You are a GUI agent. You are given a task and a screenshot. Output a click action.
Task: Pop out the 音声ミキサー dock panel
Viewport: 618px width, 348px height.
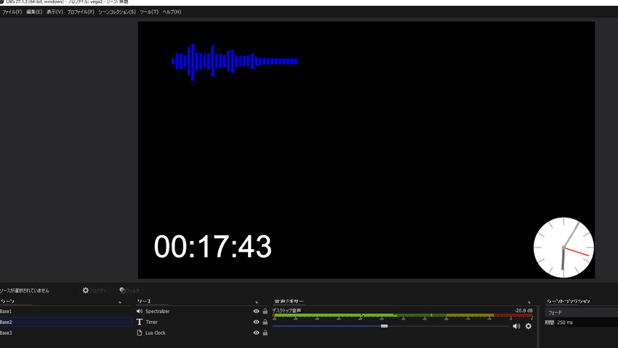click(529, 302)
